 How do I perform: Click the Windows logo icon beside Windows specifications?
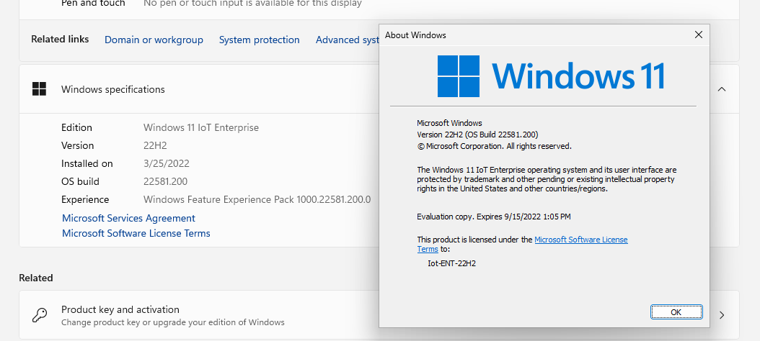pyautogui.click(x=39, y=89)
